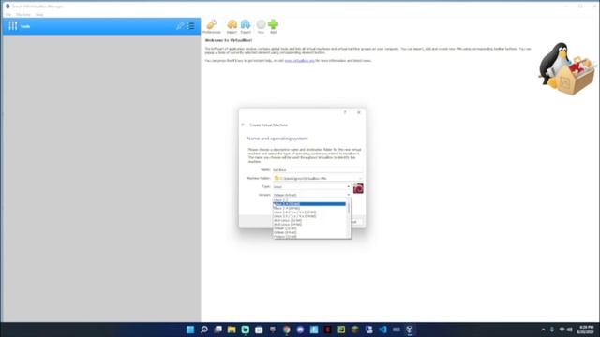The height and width of the screenshot is (337, 600).
Task: Open the Windows Start button
Action: (x=190, y=330)
